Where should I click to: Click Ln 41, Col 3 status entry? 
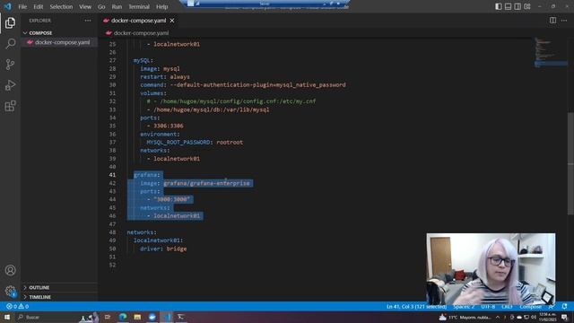click(416, 307)
